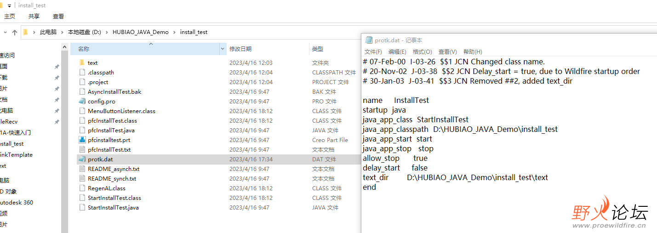
Task: Open the text folder icon
Action: coord(82,63)
